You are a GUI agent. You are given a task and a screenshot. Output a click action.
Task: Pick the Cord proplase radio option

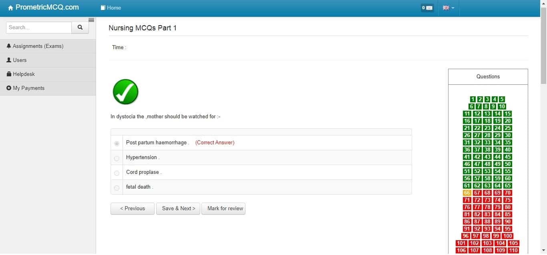click(117, 173)
